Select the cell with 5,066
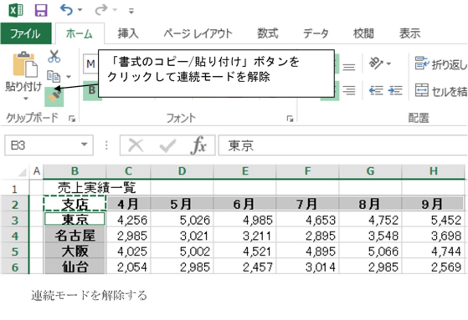 (x=370, y=251)
